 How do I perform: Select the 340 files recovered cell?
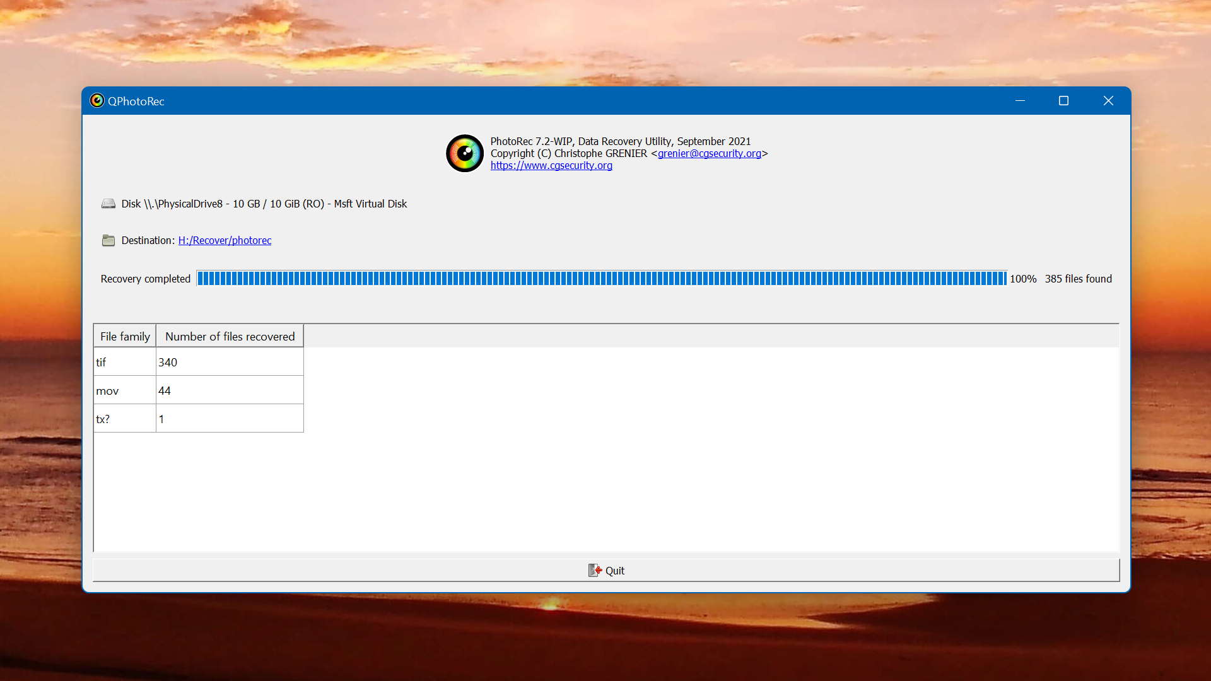coord(230,362)
